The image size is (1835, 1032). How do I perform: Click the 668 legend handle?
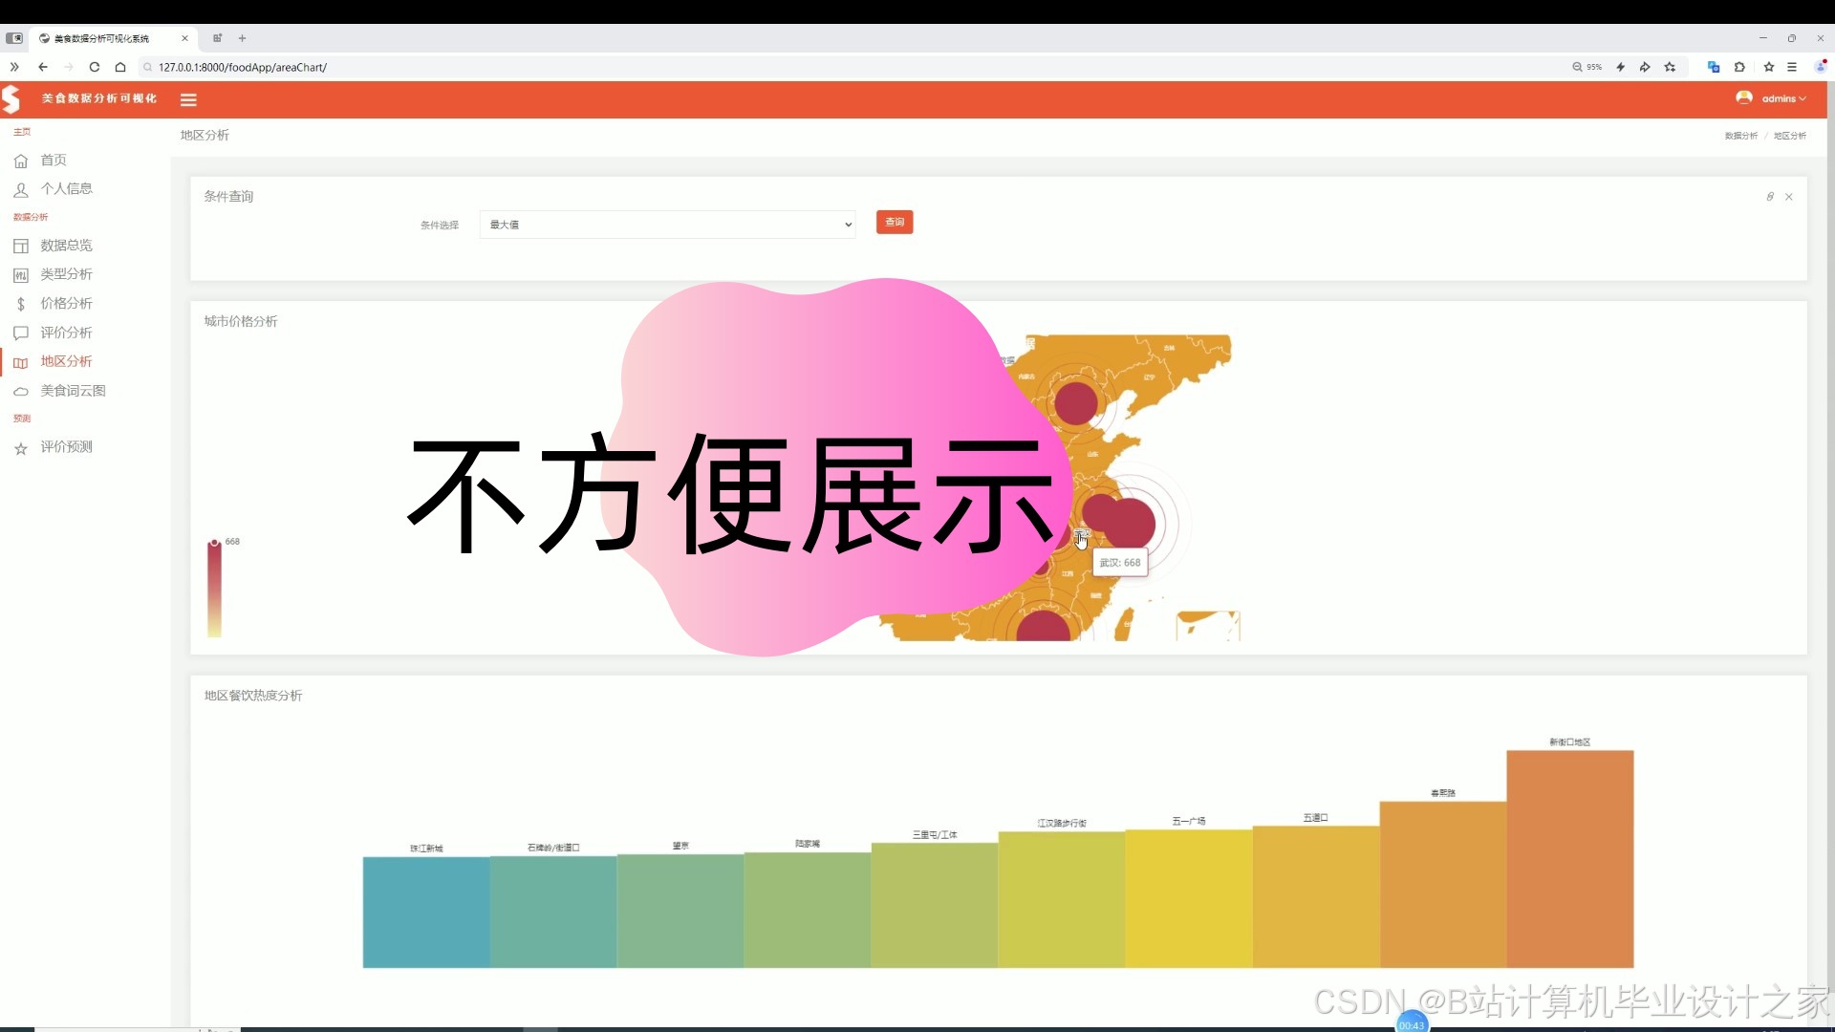pos(215,543)
